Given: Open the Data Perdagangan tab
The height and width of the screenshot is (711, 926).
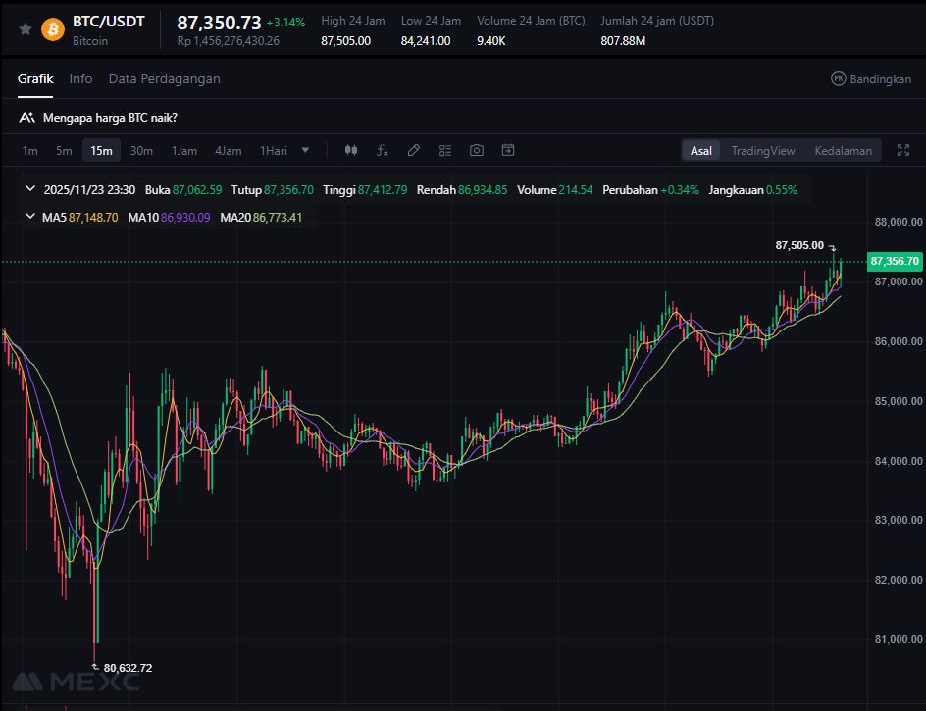Looking at the screenshot, I should (x=164, y=78).
